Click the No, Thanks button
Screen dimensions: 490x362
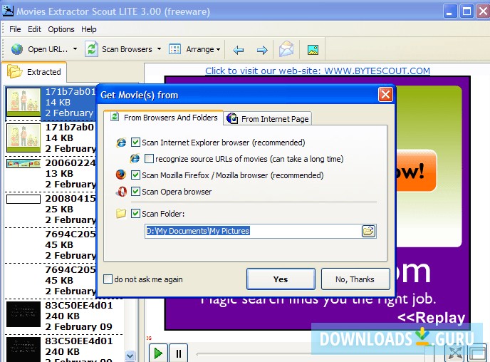(355, 279)
